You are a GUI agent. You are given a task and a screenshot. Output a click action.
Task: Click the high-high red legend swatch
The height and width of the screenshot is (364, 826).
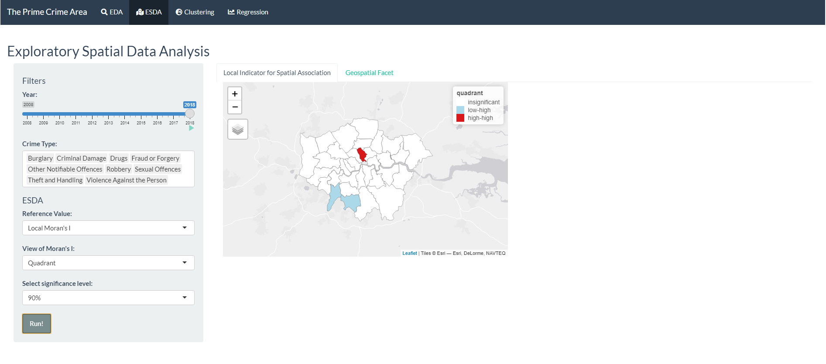point(460,118)
